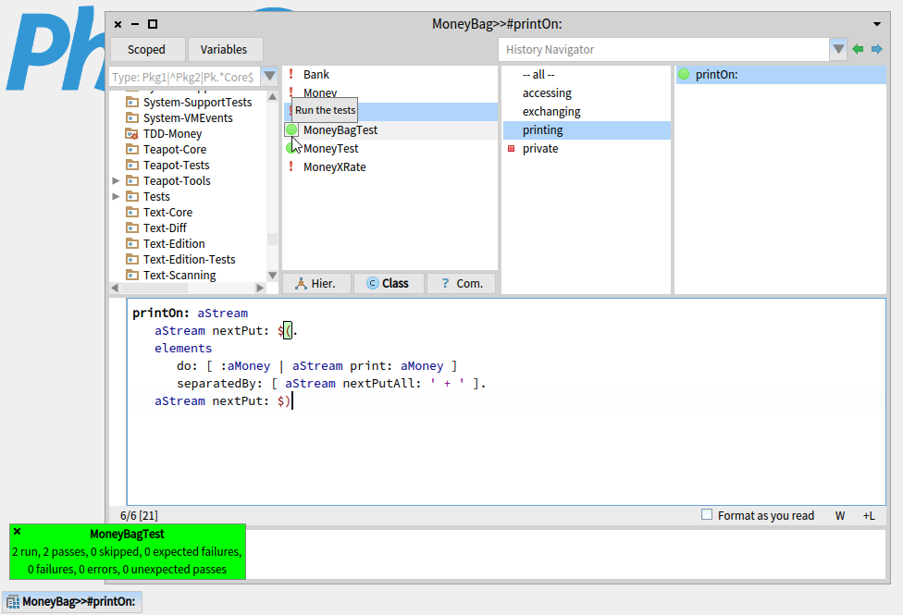The height and width of the screenshot is (615, 903).
Task: Open the package filter dropdown arrow
Action: 269,77
